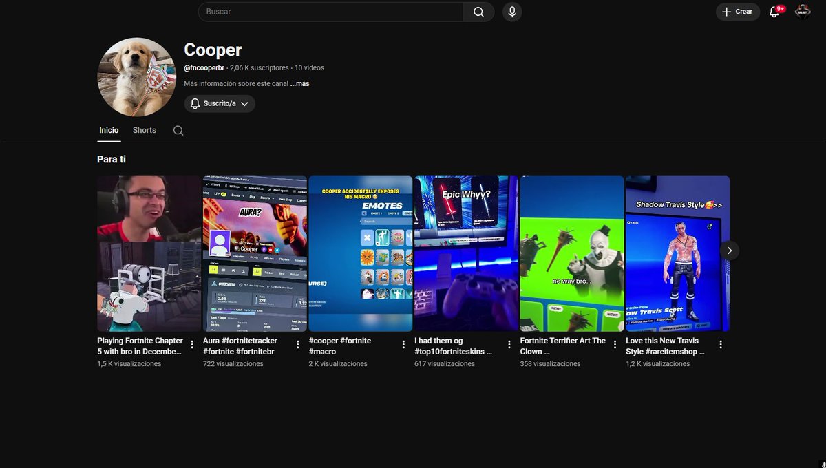Image resolution: width=826 pixels, height=468 pixels.
Task: Open options for I had them og video
Action: pyautogui.click(x=509, y=345)
